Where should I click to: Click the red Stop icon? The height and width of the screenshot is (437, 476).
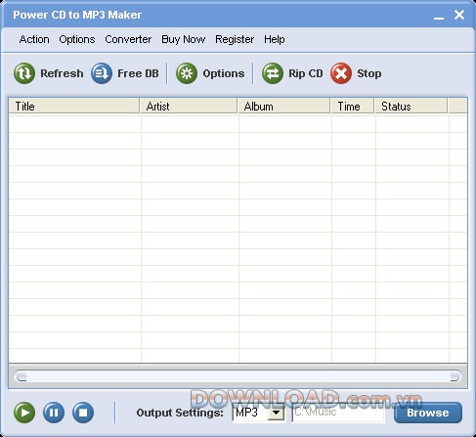pos(341,73)
